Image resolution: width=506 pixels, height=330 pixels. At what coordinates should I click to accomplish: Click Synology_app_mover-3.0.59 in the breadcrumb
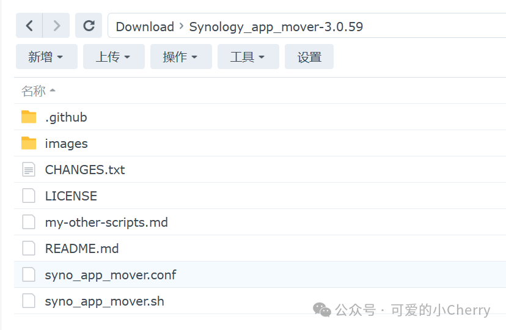tap(276, 27)
